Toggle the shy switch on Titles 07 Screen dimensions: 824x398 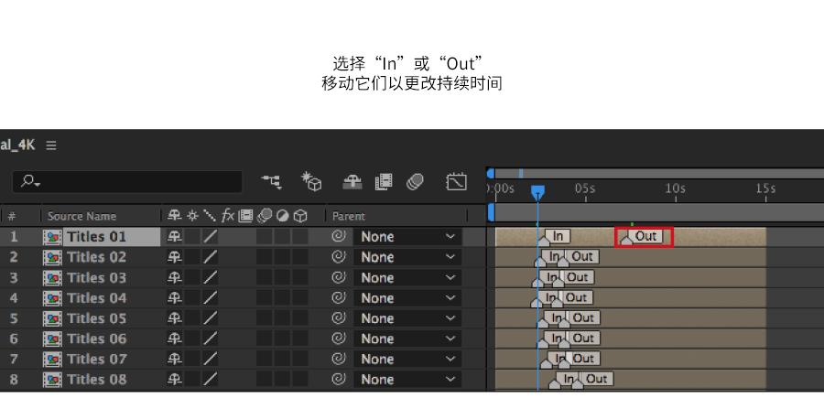tap(174, 359)
